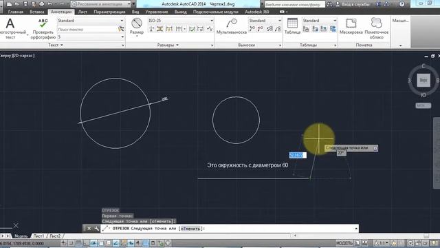Click the find text search icon
The image size is (440, 248).
tap(121, 29)
